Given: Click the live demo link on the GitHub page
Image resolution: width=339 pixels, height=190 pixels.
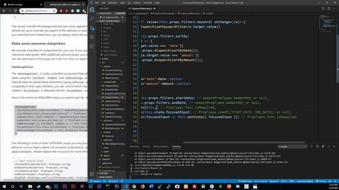Looking at the screenshot, I should [69, 59].
